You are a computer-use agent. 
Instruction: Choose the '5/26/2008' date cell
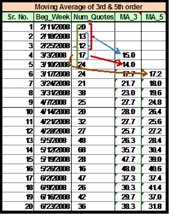point(52,169)
